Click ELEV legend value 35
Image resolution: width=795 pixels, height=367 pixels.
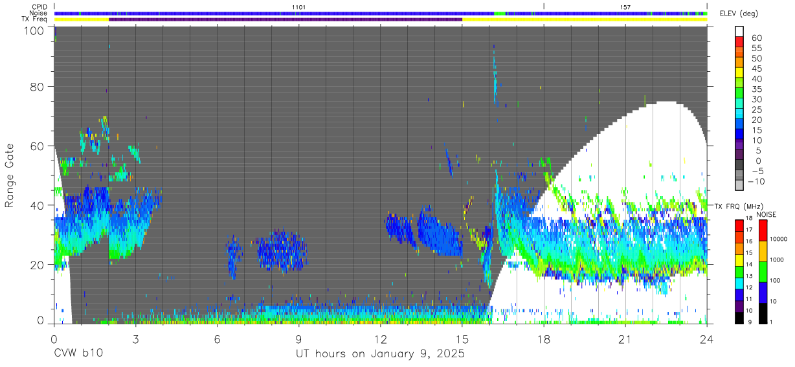(757, 89)
